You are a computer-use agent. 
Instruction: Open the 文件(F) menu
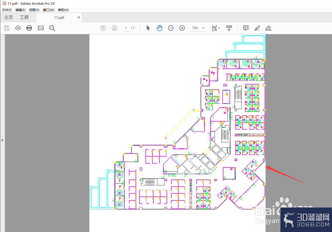(7, 10)
